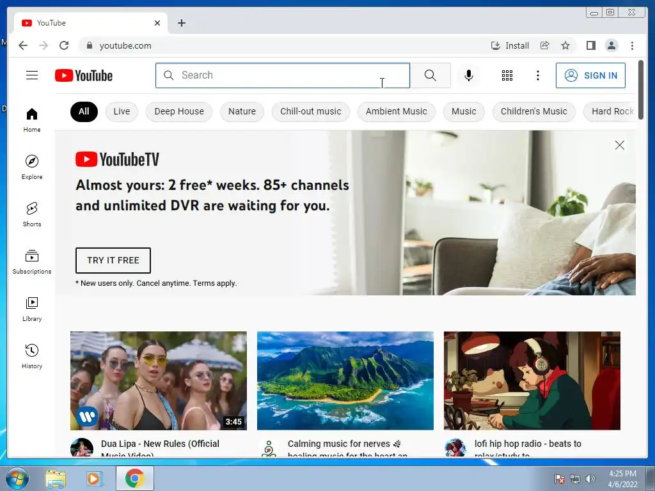Dismiss the YouTube TV banner
This screenshot has height=491, width=655.
pos(619,145)
